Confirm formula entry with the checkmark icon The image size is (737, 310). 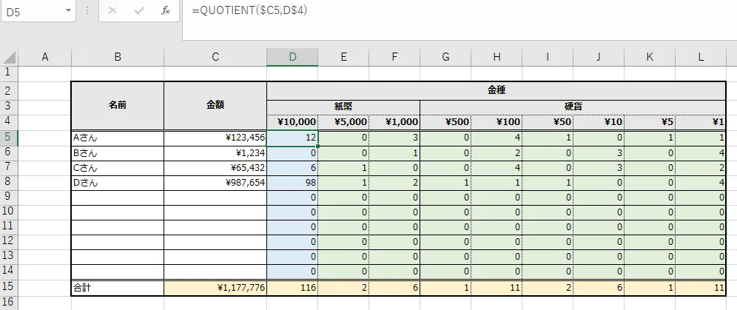click(139, 11)
